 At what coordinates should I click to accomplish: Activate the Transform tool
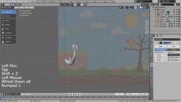click(8, 33)
